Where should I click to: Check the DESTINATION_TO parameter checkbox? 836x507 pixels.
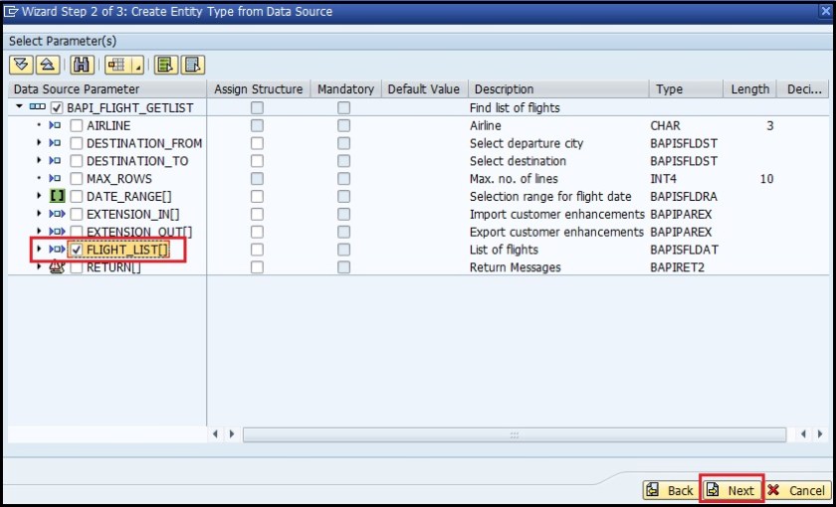(77, 161)
